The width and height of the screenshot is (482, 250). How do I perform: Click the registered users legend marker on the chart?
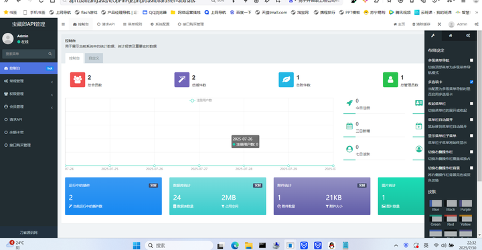coord(192,101)
